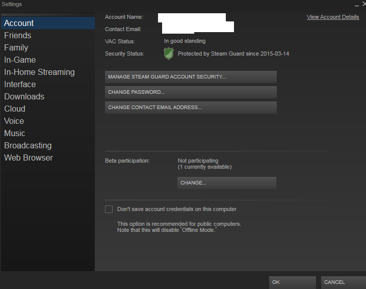Click the 'Contact Email:' label
Screen dimensions: 366x289
(123, 29)
